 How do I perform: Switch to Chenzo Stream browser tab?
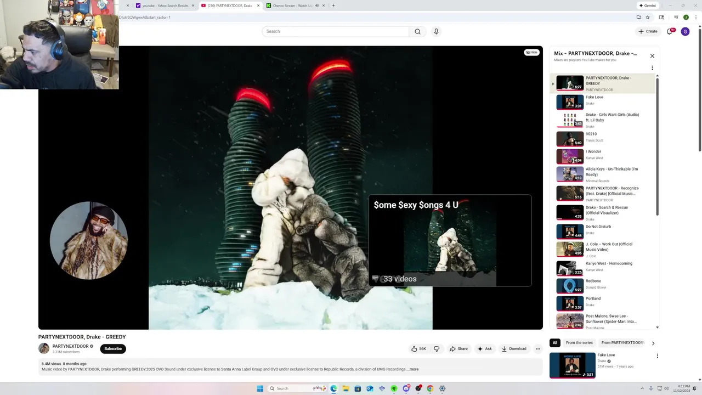click(x=292, y=5)
